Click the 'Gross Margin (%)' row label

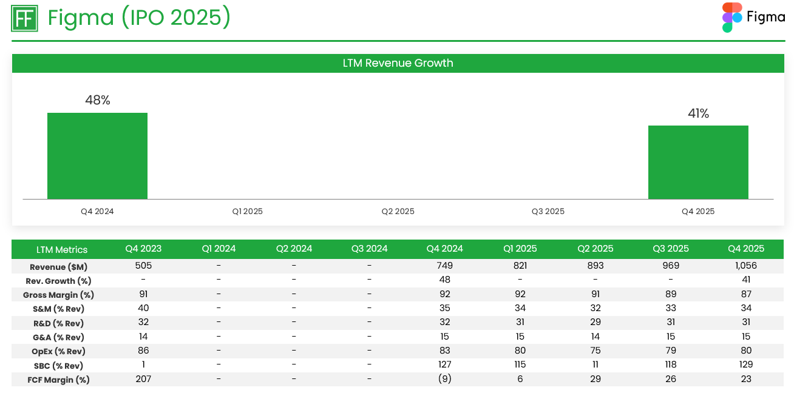(x=58, y=295)
